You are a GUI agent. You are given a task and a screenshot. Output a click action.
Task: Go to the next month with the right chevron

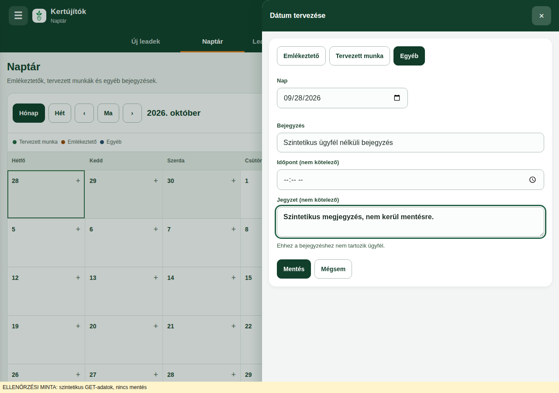[x=132, y=113]
